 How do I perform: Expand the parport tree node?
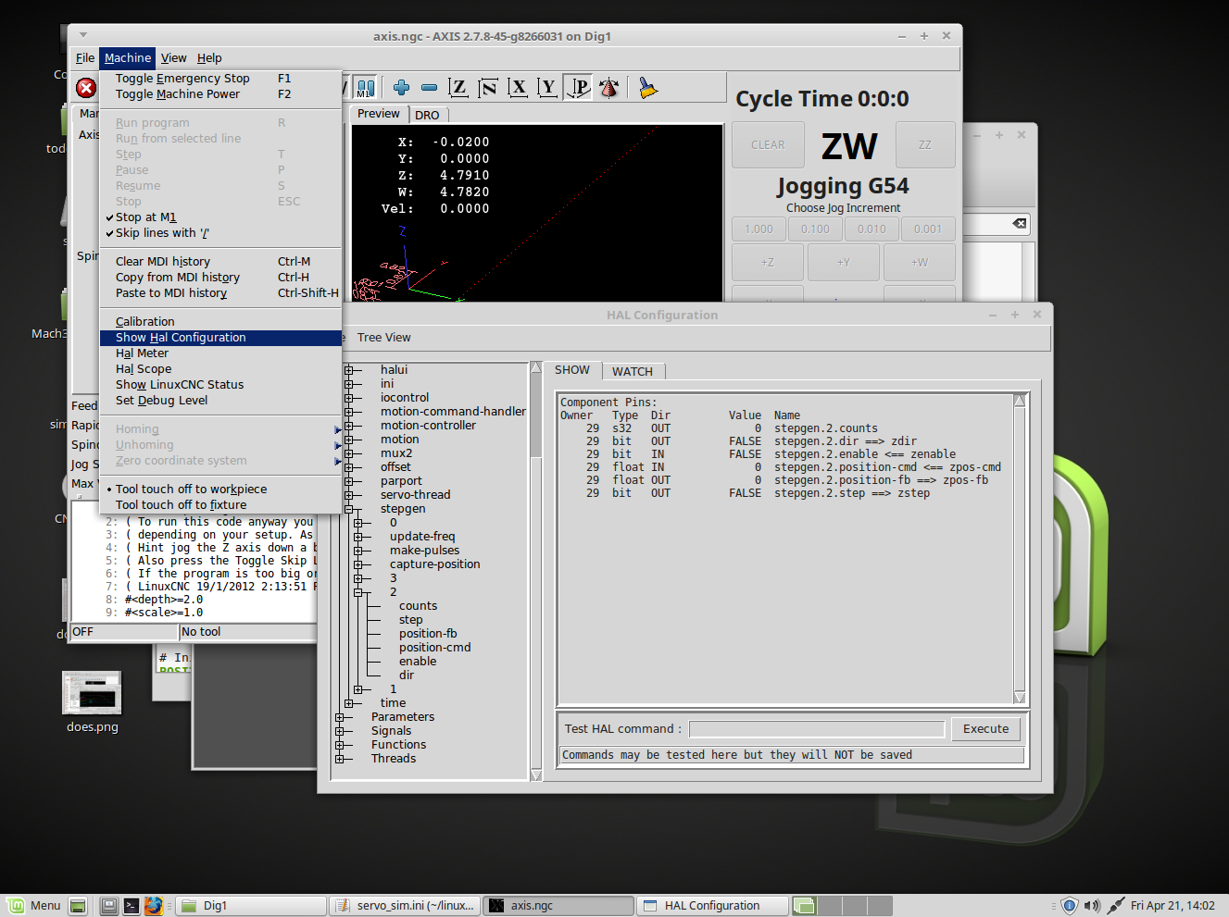(349, 481)
